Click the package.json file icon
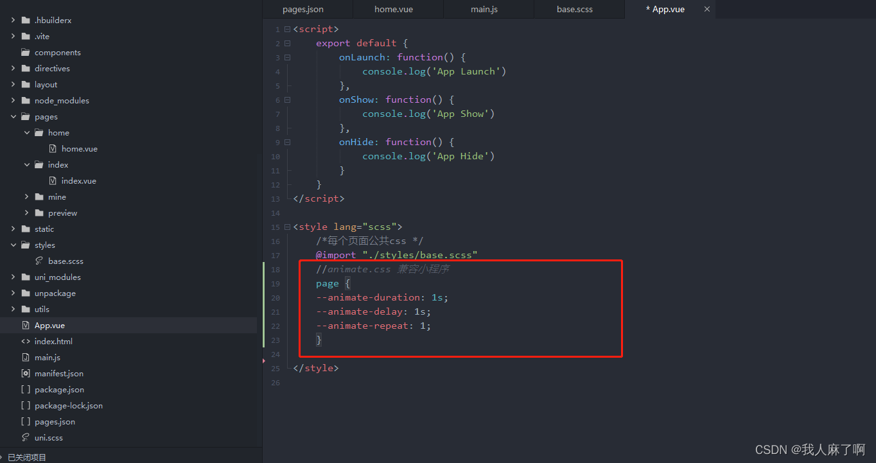Viewport: 876px width, 463px height. 26,390
